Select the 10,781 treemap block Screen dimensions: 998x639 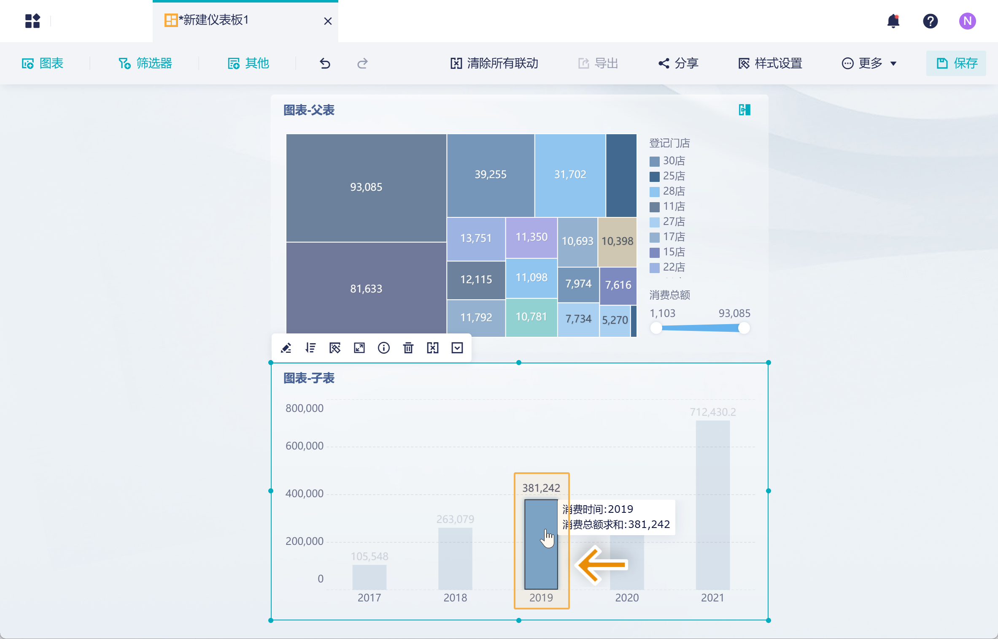click(x=531, y=317)
